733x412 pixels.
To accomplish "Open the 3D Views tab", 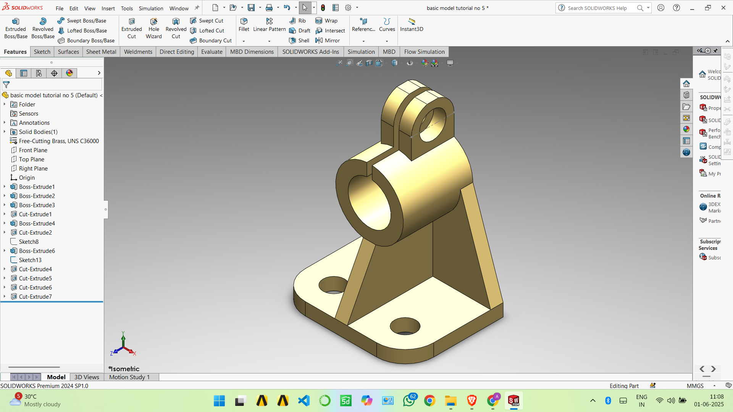I will pos(87,377).
